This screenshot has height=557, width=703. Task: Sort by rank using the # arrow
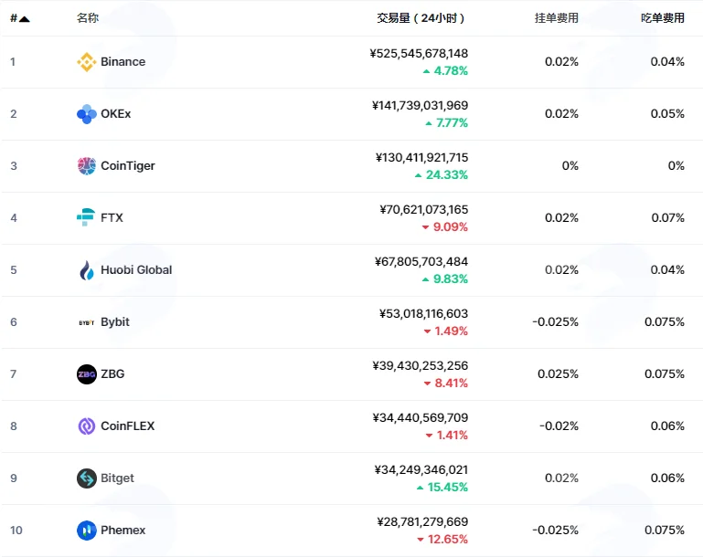click(20, 18)
